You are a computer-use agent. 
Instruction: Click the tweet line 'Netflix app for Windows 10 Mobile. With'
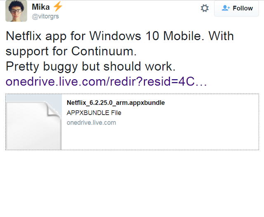(x=120, y=36)
